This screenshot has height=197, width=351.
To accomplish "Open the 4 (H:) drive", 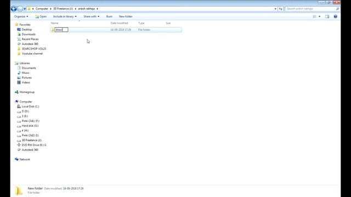I will coord(25,131).
